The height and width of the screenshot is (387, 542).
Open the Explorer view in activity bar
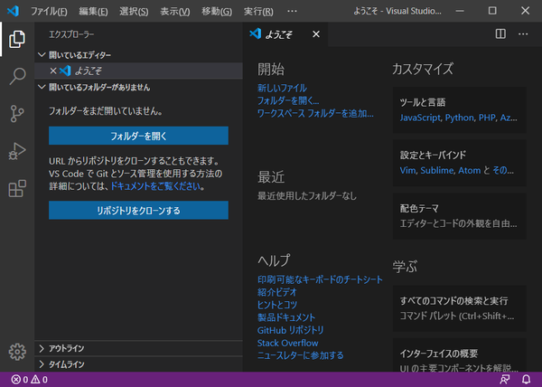coord(16,39)
